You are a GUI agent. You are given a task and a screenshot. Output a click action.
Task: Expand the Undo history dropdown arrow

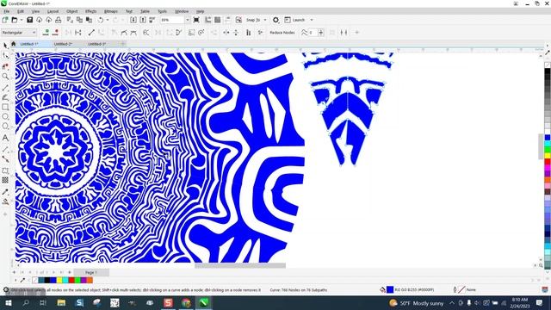pyautogui.click(x=108, y=20)
